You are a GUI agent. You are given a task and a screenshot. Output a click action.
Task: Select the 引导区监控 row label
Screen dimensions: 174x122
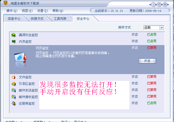click(27, 84)
